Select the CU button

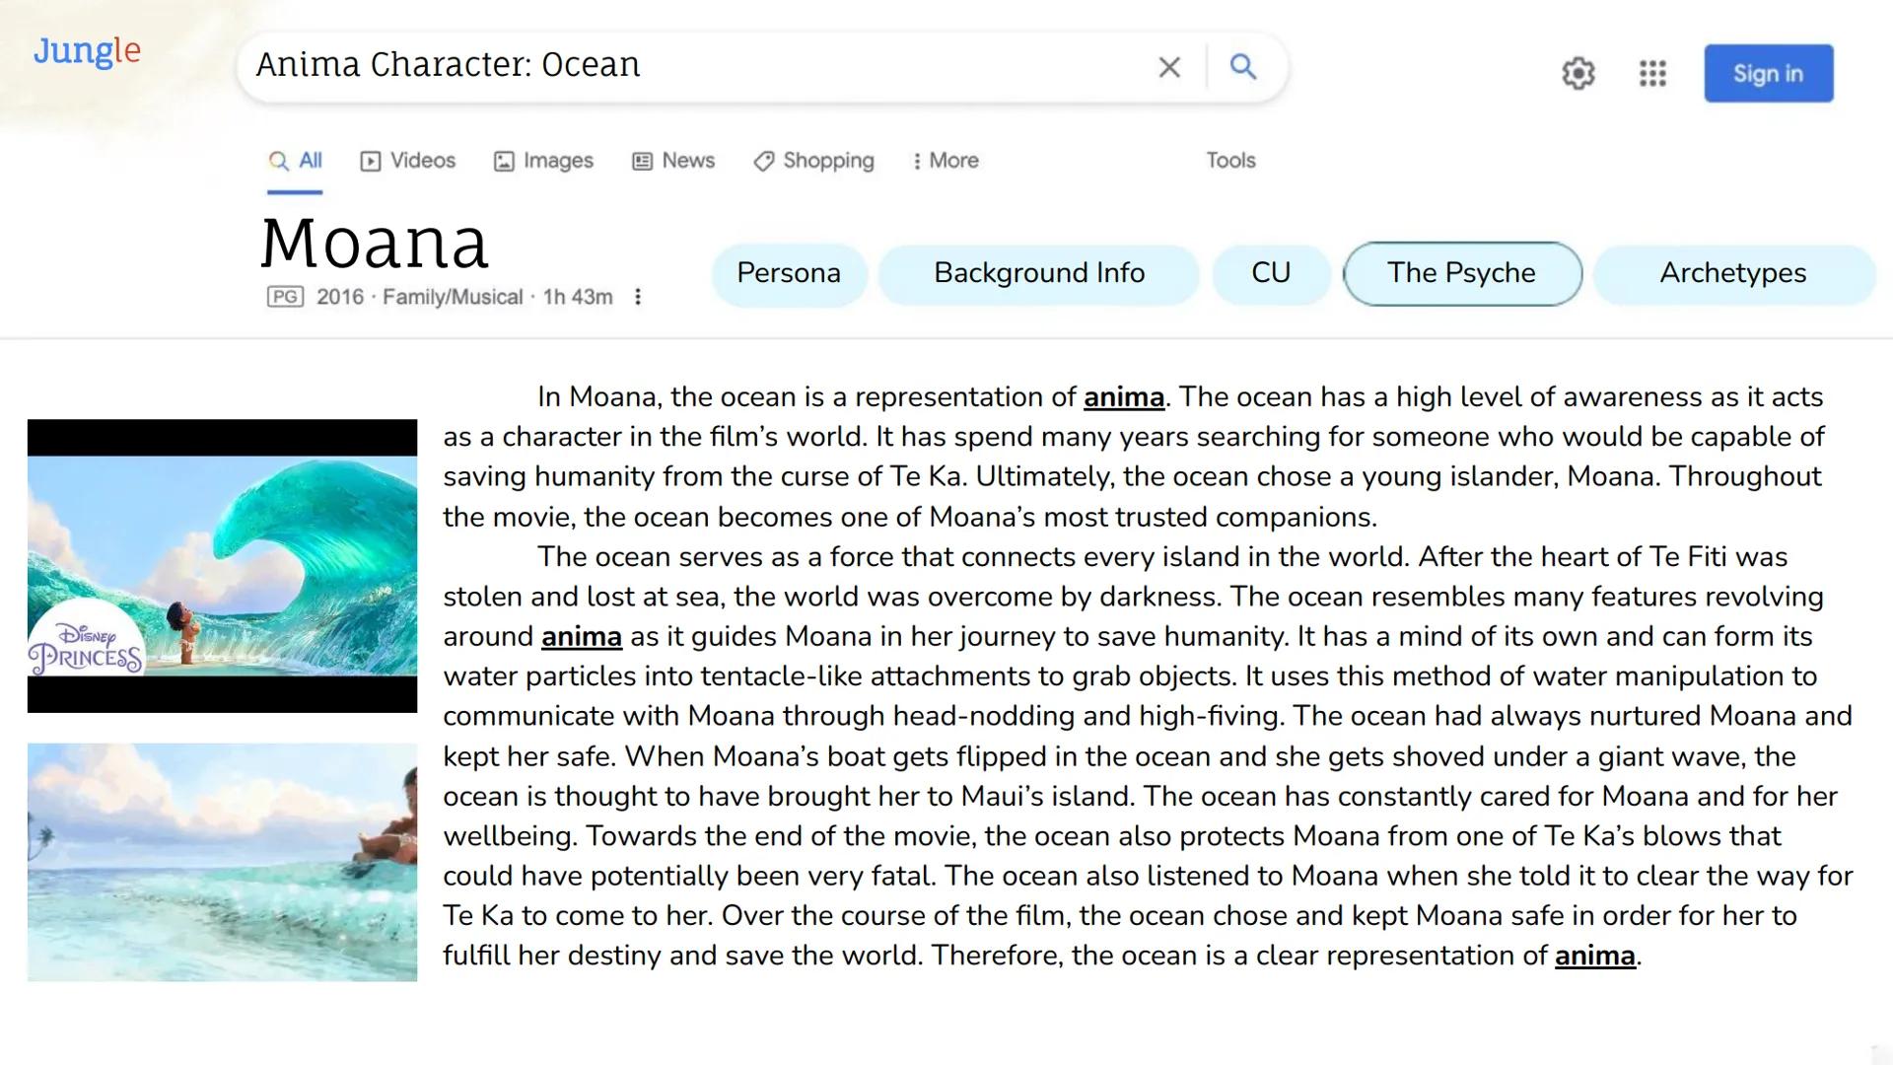[1271, 273]
